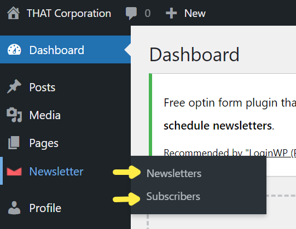Click the plus icon for New

click(x=171, y=13)
